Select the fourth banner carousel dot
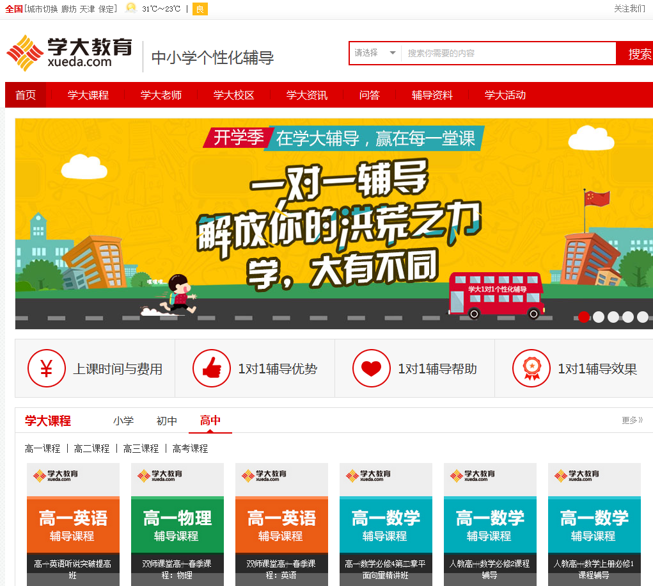 pos(628,317)
